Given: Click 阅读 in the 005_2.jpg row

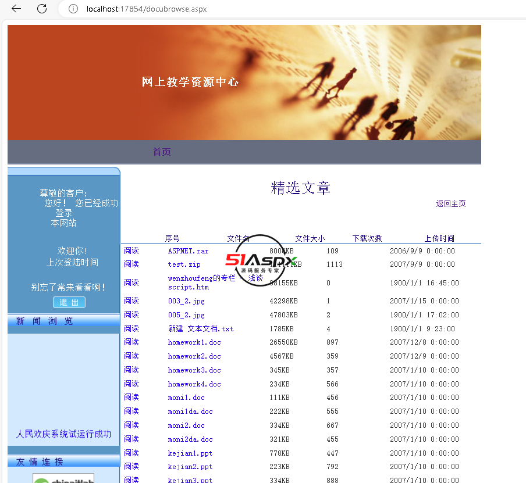Looking at the screenshot, I should coord(131,315).
